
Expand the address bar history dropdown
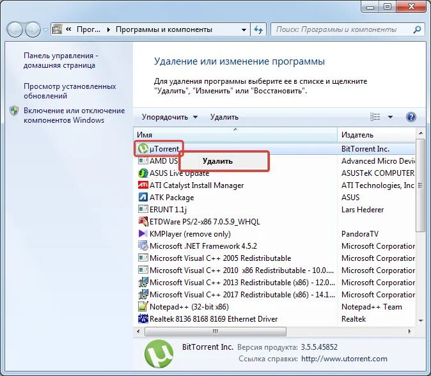(x=244, y=29)
